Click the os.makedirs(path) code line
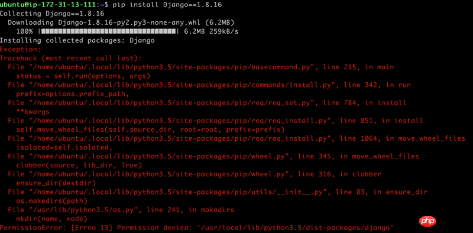The image size is (473, 233). 51,201
